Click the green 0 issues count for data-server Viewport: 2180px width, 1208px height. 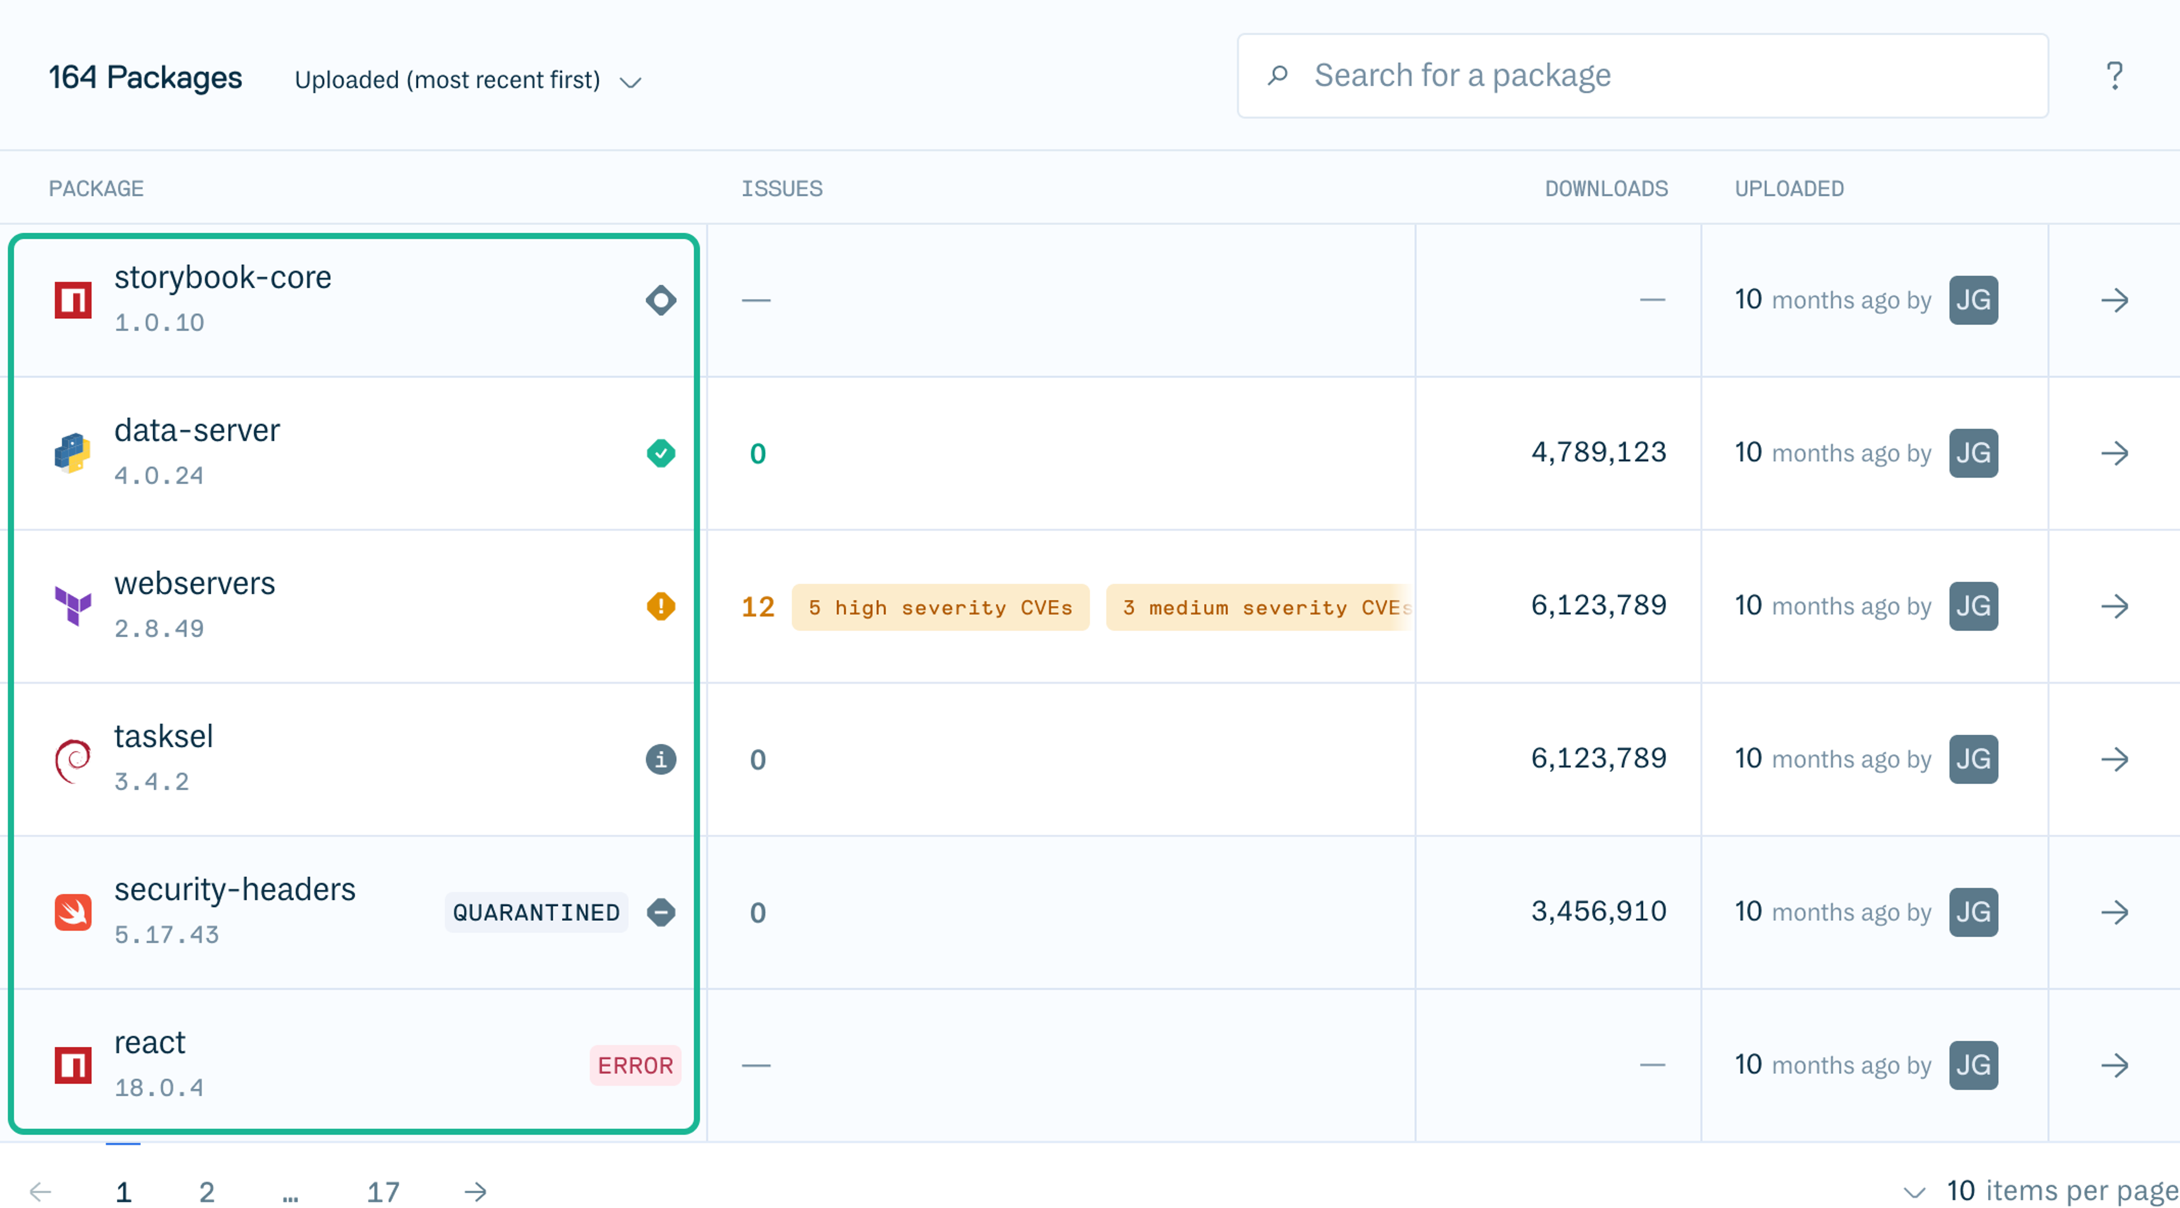[x=757, y=454]
